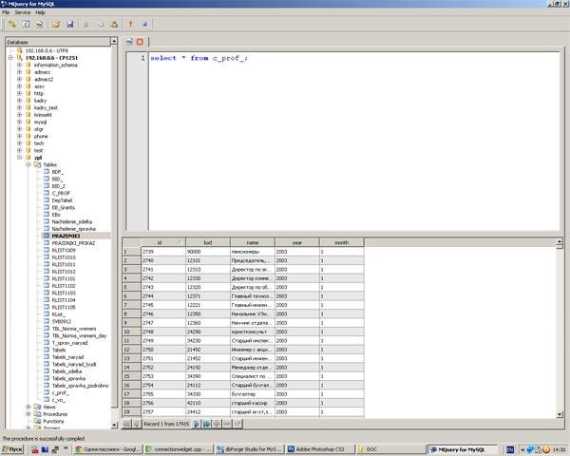570x456 pixels.
Task: Collapse the Tables folder node
Action: [28, 164]
